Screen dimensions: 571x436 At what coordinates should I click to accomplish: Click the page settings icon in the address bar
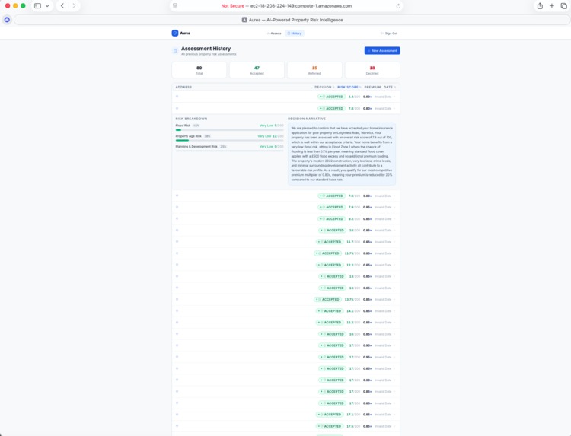click(175, 6)
